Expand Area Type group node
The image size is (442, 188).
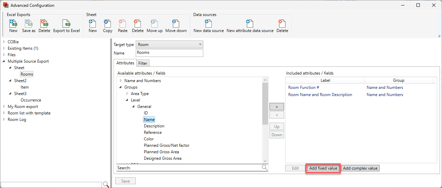(x=128, y=94)
